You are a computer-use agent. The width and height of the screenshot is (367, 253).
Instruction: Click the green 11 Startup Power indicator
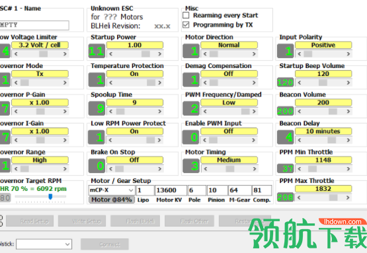pyautogui.click(x=97, y=51)
